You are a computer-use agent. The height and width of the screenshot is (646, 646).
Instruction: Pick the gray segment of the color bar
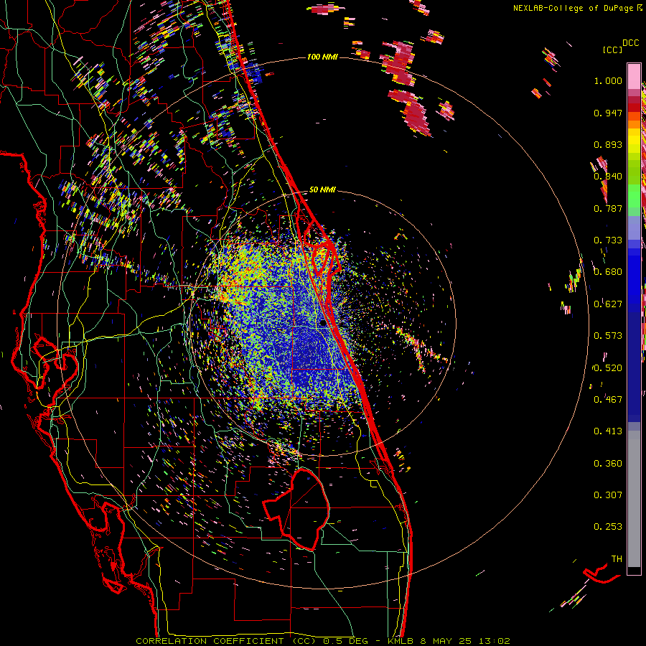point(634,499)
